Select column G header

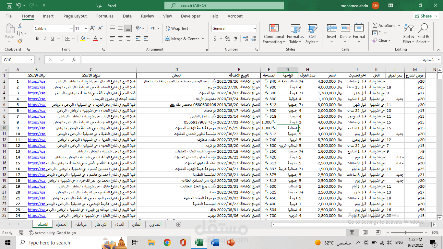287,69
